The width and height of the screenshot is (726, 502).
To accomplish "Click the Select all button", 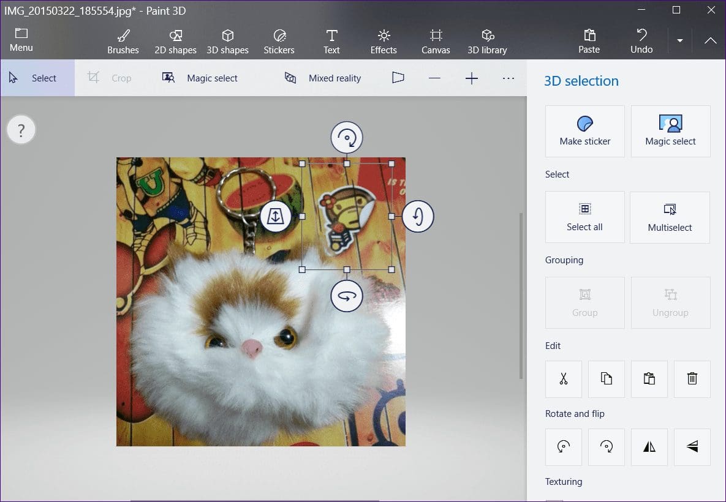I will pos(584,217).
